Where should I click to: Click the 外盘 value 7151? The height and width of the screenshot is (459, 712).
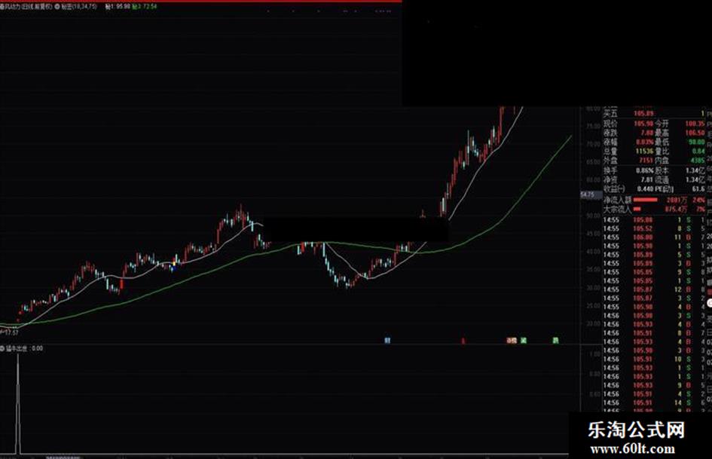(x=646, y=161)
